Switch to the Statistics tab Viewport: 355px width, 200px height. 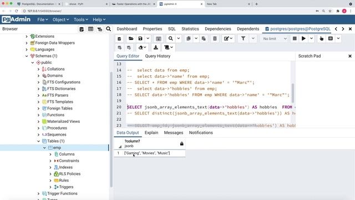tap(190, 29)
